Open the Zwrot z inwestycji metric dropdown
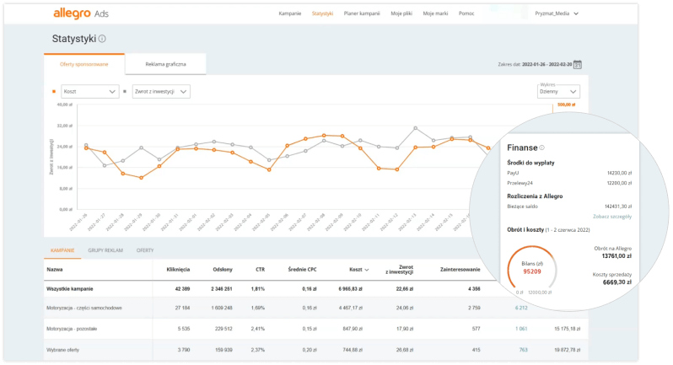Viewport: 673px width, 365px height. 160,91
